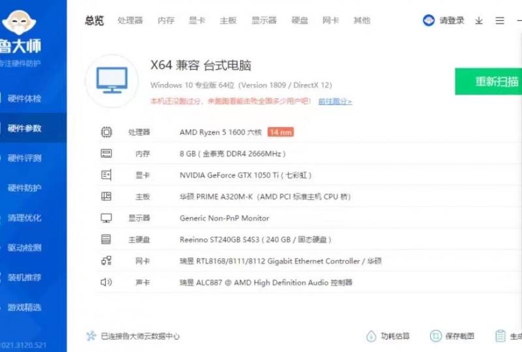Open the 硬盘 tab

coord(299,21)
